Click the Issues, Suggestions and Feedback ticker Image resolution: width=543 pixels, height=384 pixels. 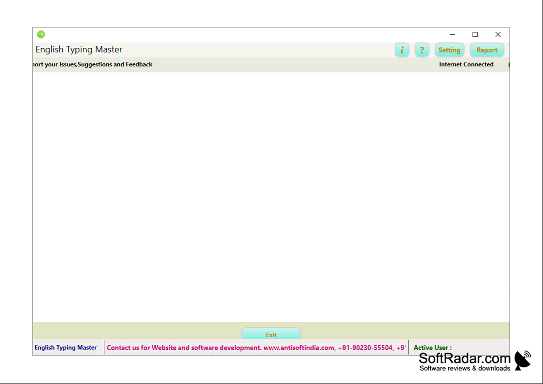point(93,64)
